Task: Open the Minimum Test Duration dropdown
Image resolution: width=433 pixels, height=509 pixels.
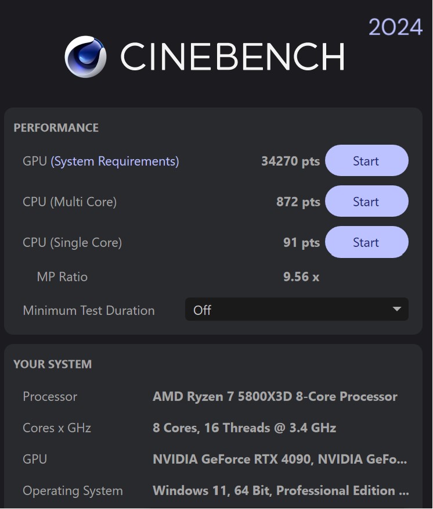Action: pyautogui.click(x=297, y=309)
